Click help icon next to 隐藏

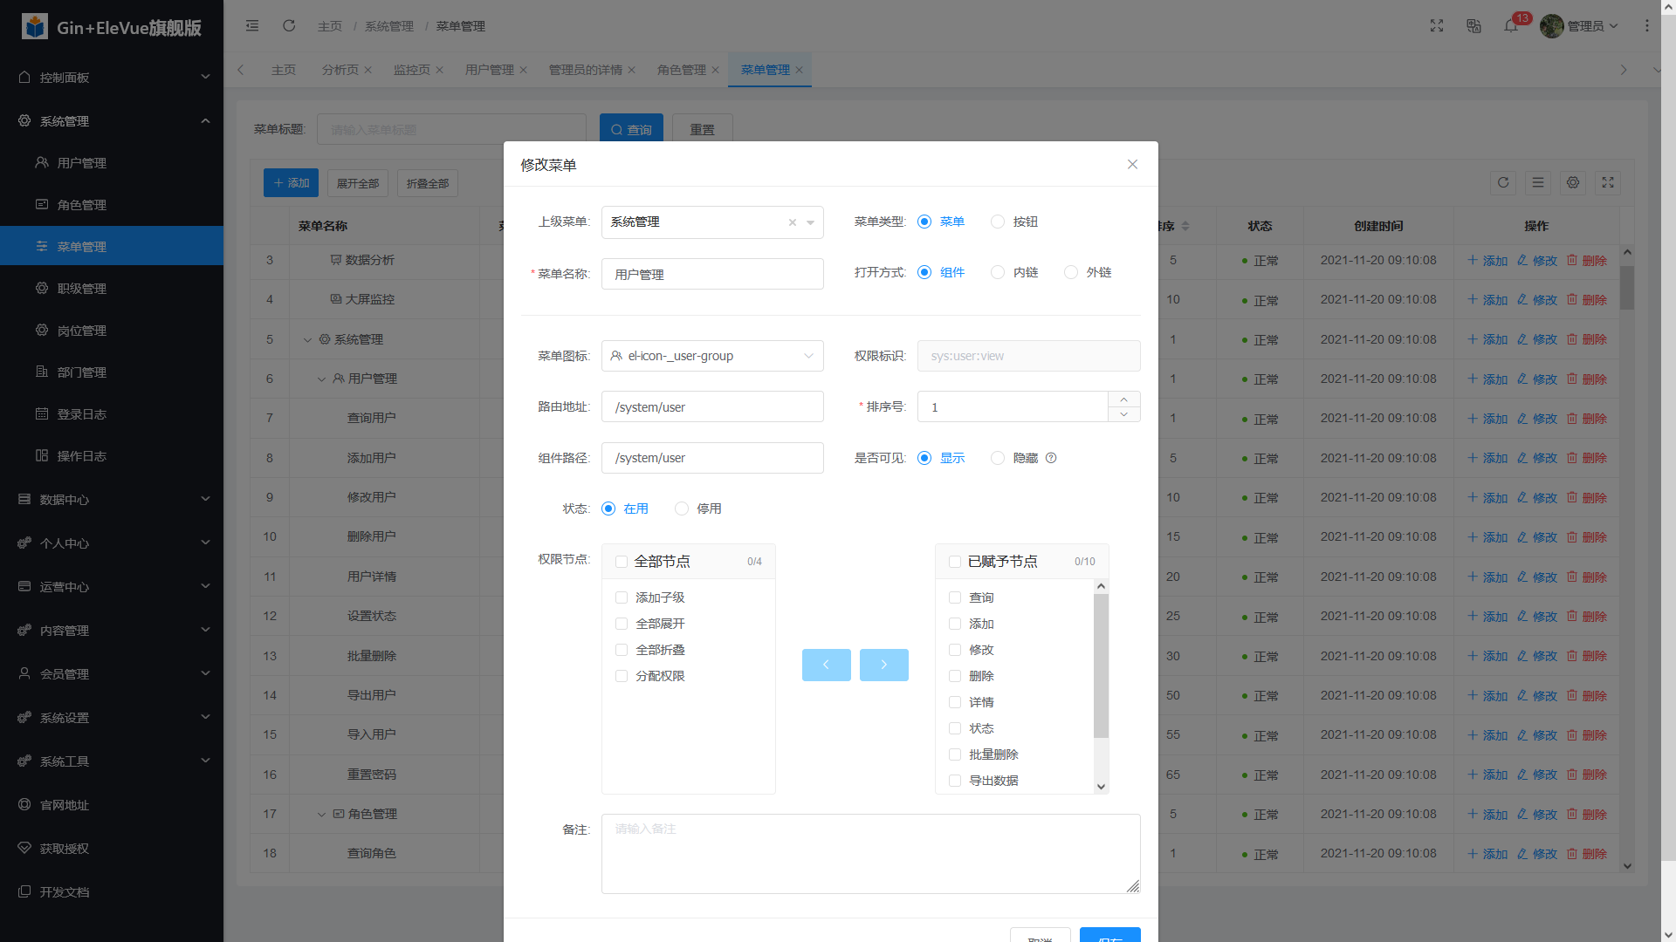tap(1051, 458)
